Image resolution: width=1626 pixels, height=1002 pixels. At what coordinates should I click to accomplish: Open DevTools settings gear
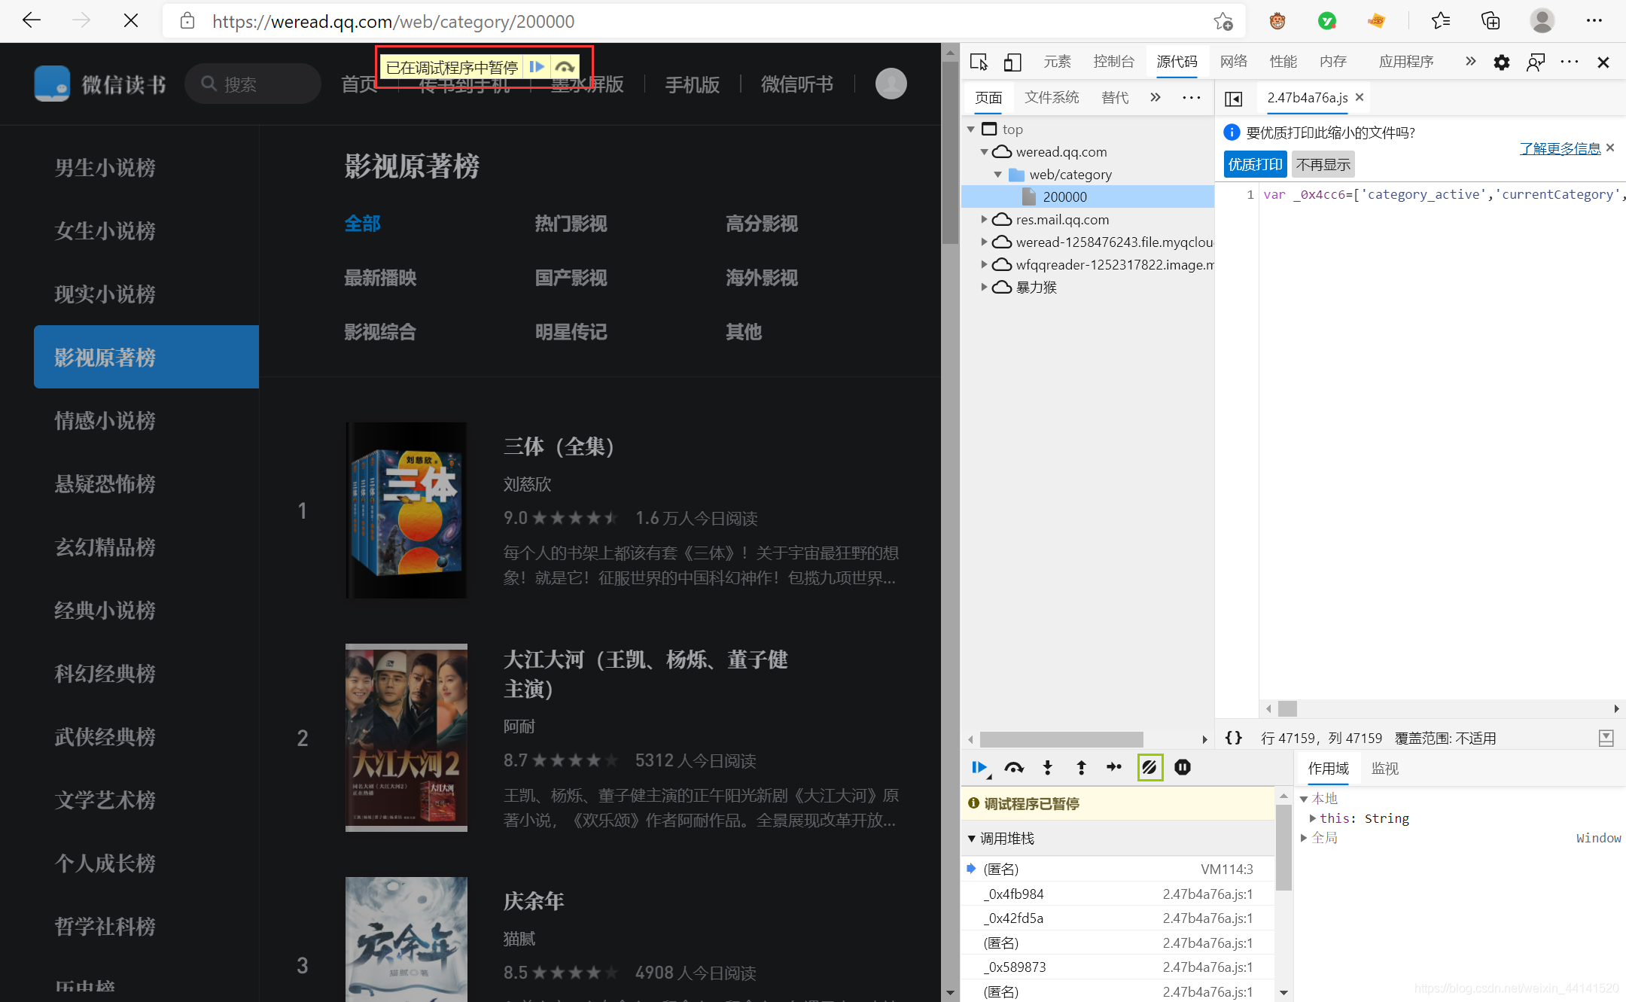pyautogui.click(x=1501, y=62)
